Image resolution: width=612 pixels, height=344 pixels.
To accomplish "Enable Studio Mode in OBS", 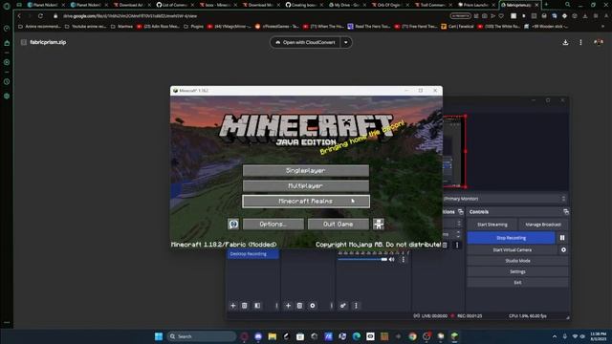I will 517,261.
